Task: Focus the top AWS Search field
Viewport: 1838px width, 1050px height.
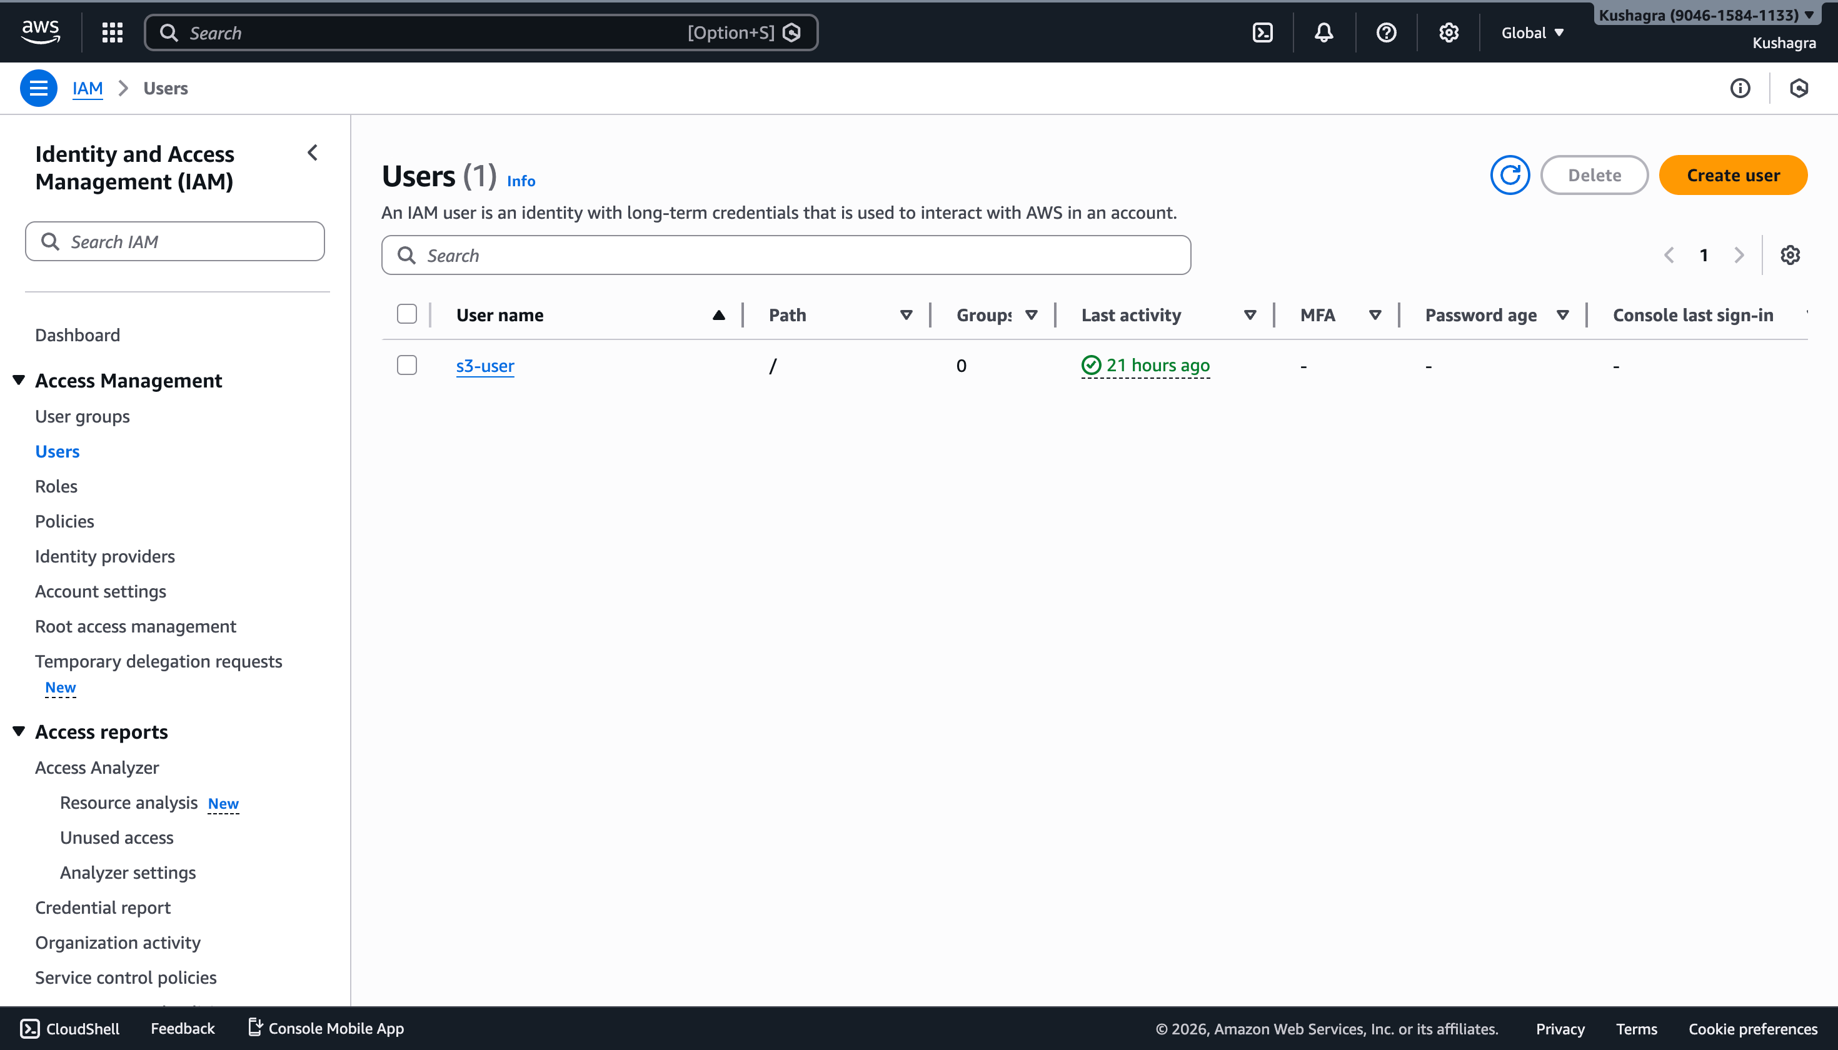Action: pyautogui.click(x=481, y=32)
